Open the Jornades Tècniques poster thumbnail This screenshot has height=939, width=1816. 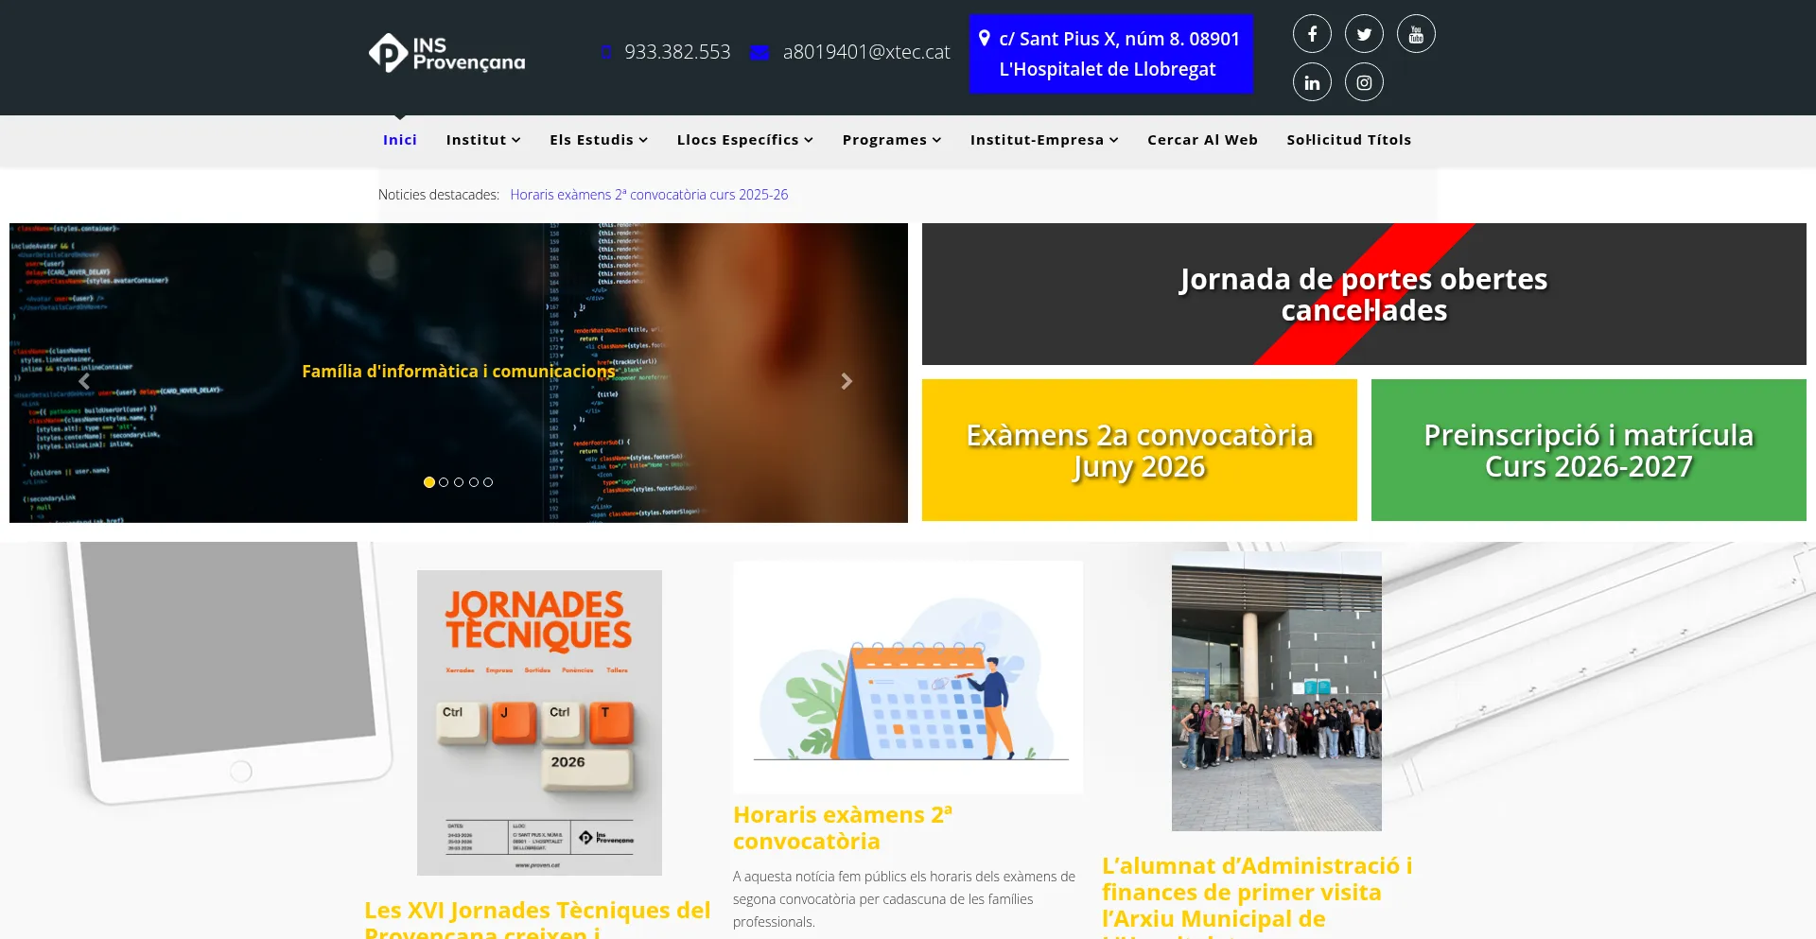(539, 722)
